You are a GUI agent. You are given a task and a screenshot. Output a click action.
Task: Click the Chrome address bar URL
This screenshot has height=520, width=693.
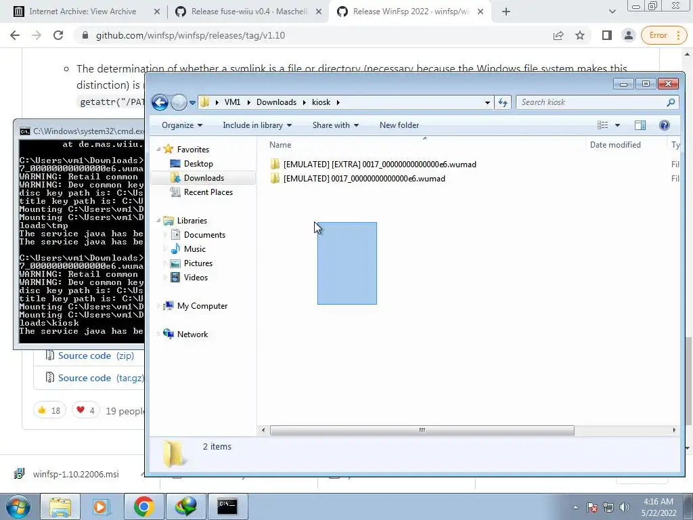190,35
